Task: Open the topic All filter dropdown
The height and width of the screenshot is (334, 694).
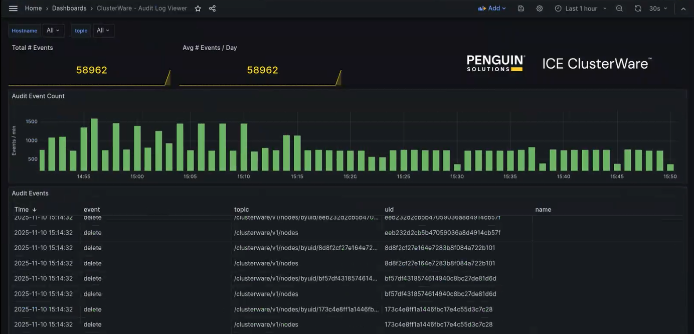Action: [102, 30]
